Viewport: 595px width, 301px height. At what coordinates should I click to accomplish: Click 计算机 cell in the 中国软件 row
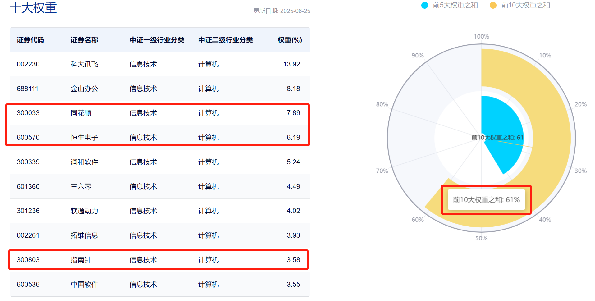point(208,285)
